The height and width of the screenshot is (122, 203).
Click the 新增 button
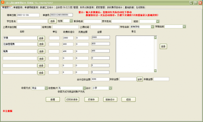tap(53, 99)
